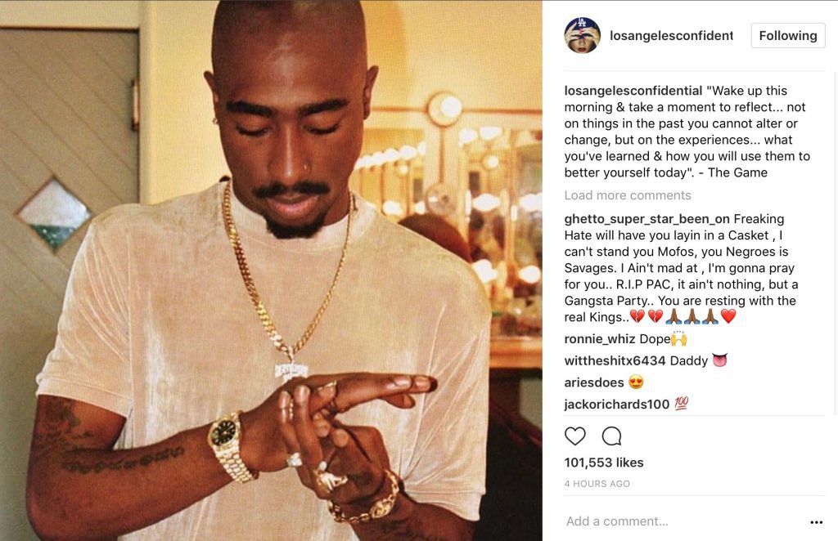The width and height of the screenshot is (838, 541).
Task: Click the red heart emoji ending the long comment
Action: coord(728,316)
